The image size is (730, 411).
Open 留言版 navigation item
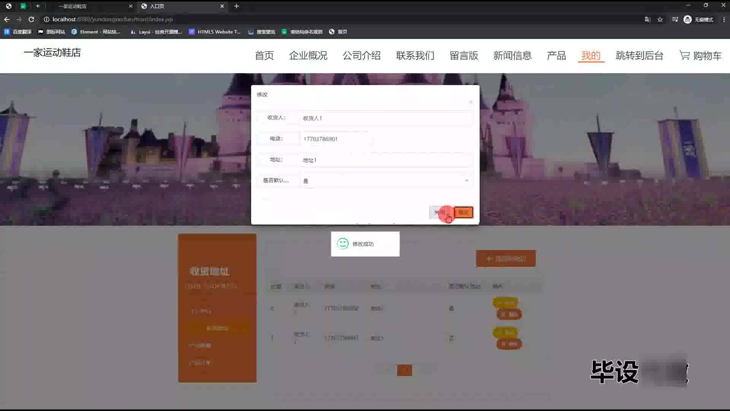[464, 56]
